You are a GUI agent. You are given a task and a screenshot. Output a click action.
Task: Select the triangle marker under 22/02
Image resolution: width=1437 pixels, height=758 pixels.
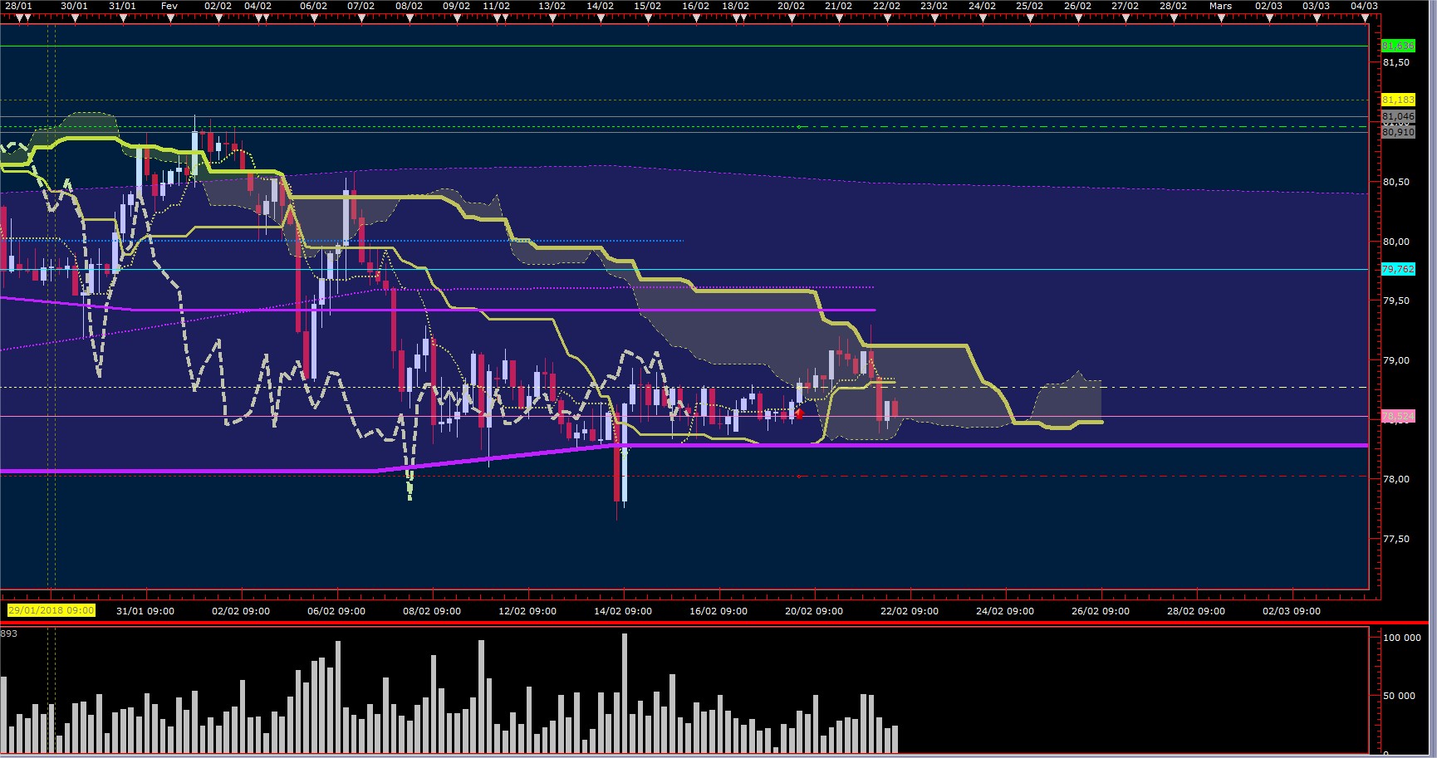click(x=886, y=17)
